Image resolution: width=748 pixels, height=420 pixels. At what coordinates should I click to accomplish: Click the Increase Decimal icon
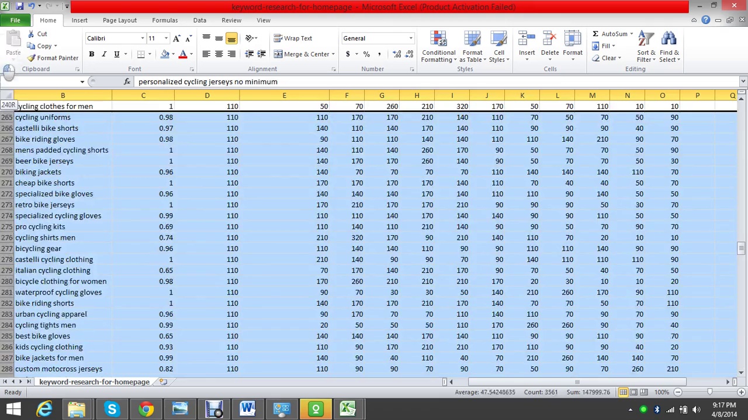click(397, 54)
